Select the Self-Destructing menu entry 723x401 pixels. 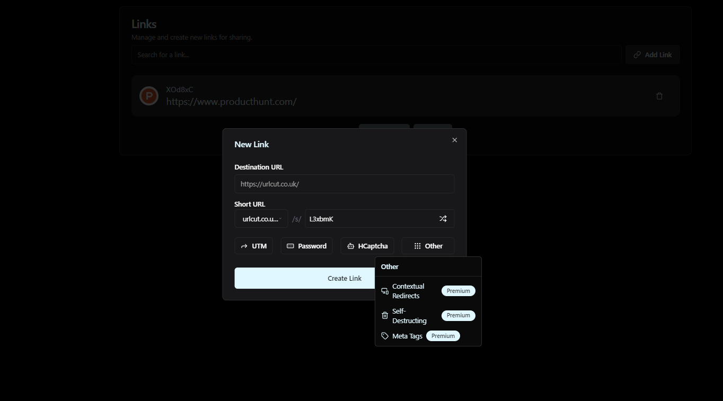pyautogui.click(x=428, y=316)
